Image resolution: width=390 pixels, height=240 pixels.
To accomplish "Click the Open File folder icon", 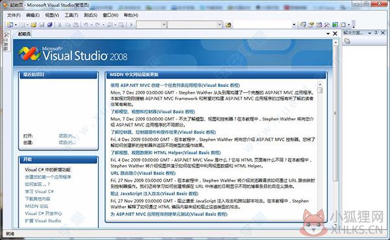I will tap(34, 25).
